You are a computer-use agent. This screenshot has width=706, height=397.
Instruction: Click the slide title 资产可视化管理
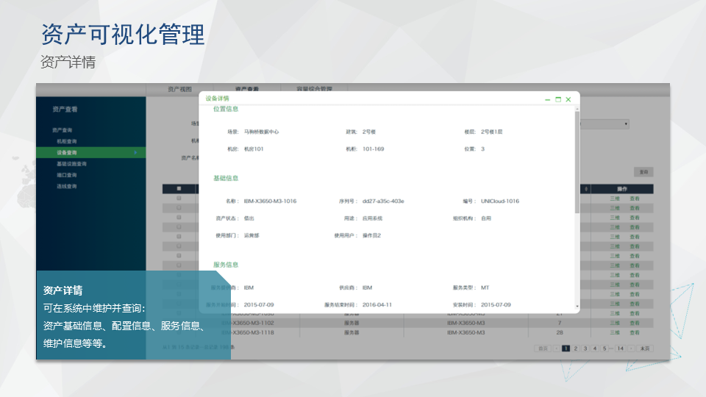(123, 35)
